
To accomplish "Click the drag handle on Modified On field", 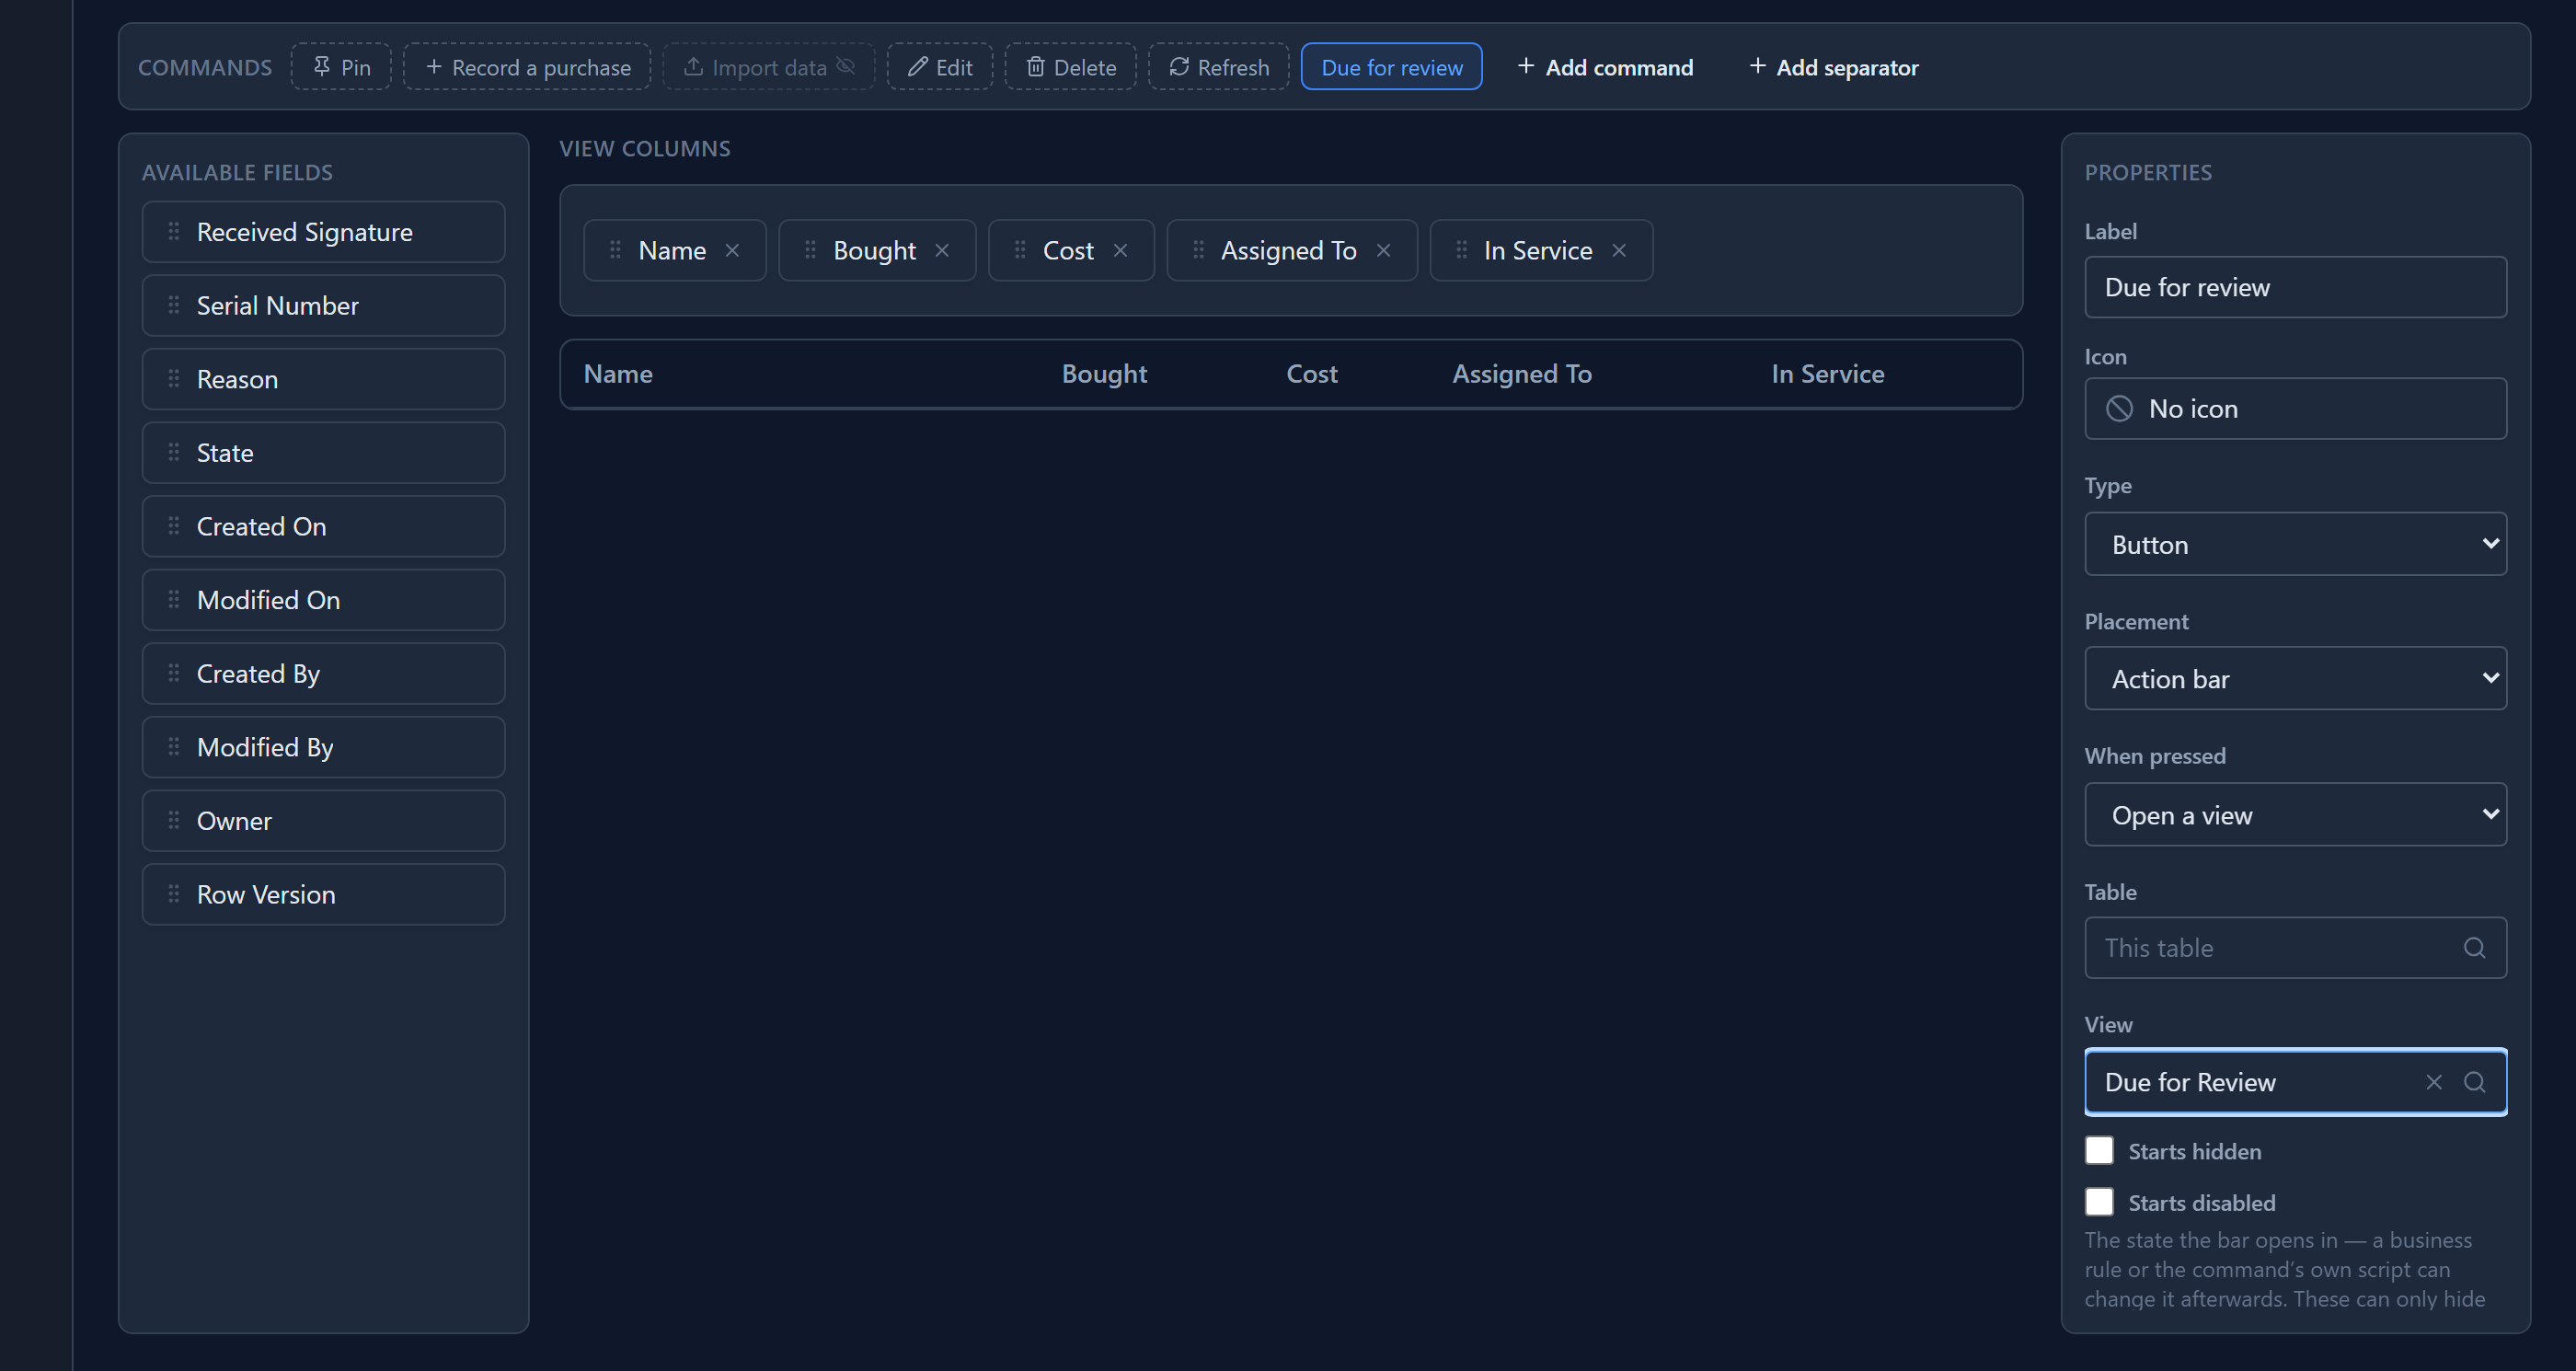I will pyautogui.click(x=174, y=600).
